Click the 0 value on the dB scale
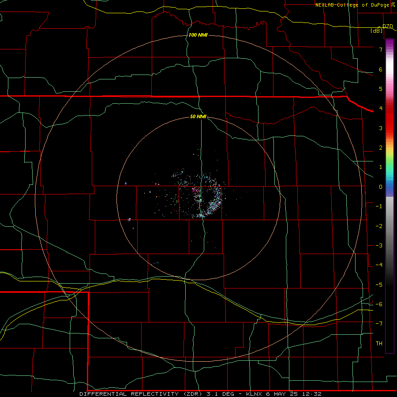The image size is (397, 397). coord(381,187)
